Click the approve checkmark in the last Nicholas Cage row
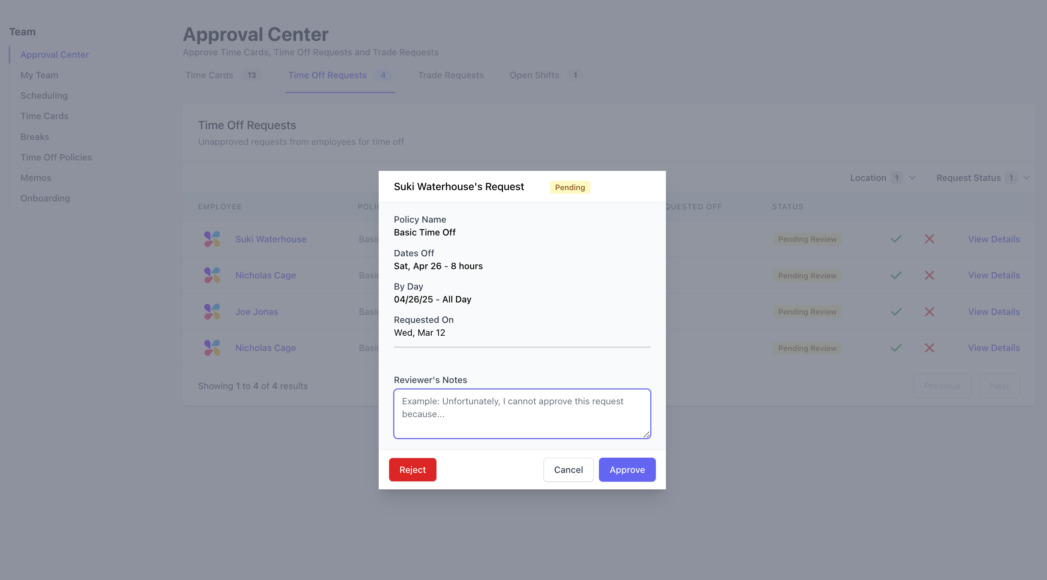This screenshot has width=1047, height=580. tap(896, 348)
